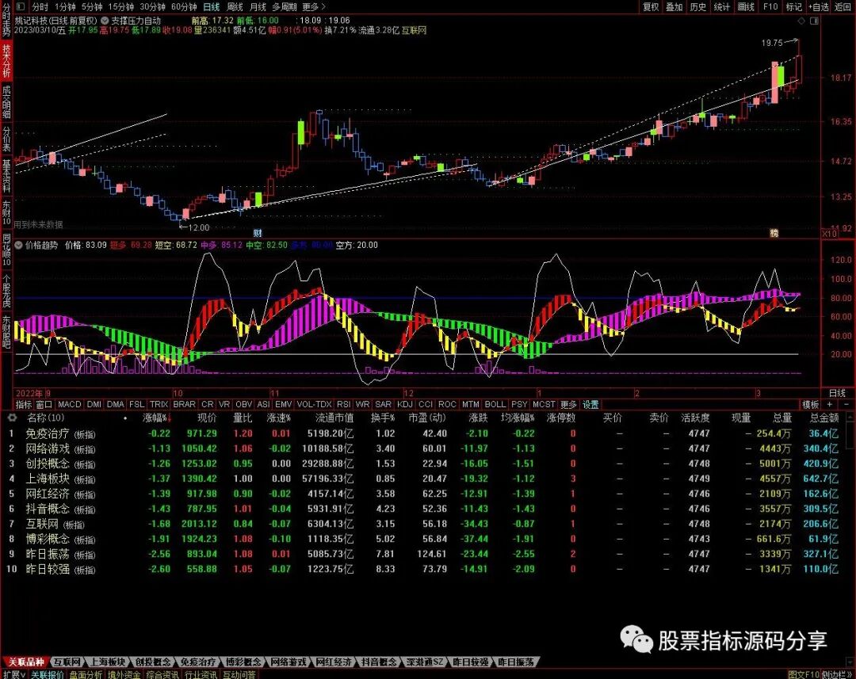Viewport: 856px width, 679px height.
Task: Select the 周线 weekly chart
Action: (234, 6)
